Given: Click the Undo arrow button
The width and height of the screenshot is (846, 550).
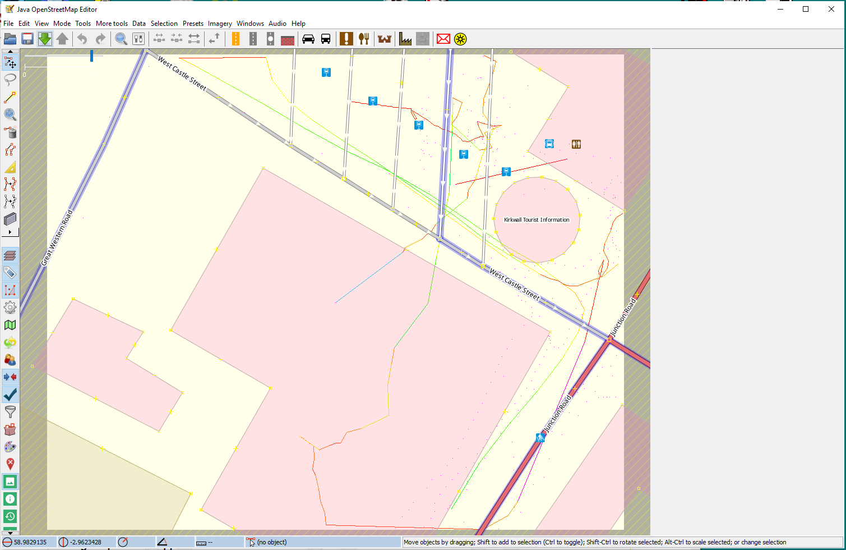Looking at the screenshot, I should [x=82, y=39].
